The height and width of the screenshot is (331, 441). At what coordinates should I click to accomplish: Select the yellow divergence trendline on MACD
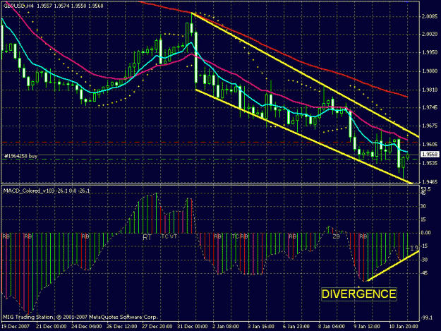tap(393, 266)
